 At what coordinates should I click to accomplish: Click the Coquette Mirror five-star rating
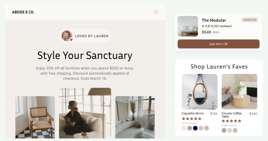pyautogui.click(x=192, y=119)
